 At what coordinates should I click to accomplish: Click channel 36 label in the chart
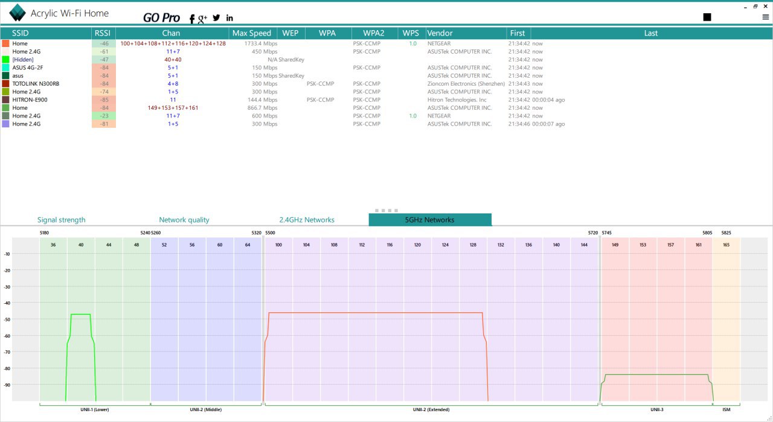[x=53, y=245]
